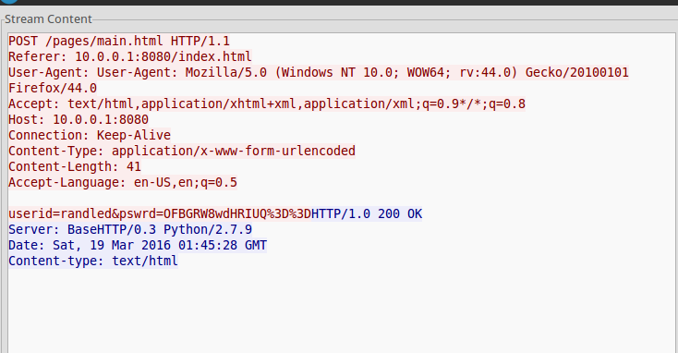
Task: Click the Connection: Keep-Alive line
Action: tap(90, 135)
